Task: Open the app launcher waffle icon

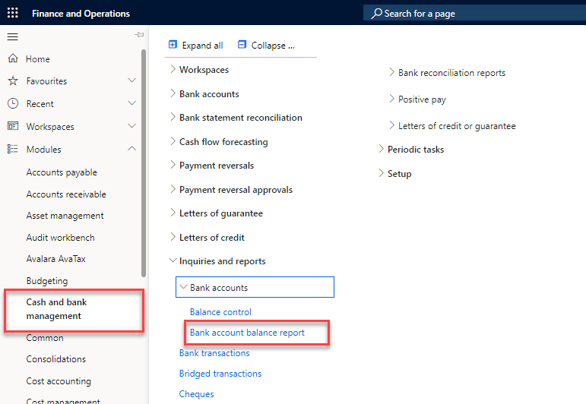Action: pos(13,13)
